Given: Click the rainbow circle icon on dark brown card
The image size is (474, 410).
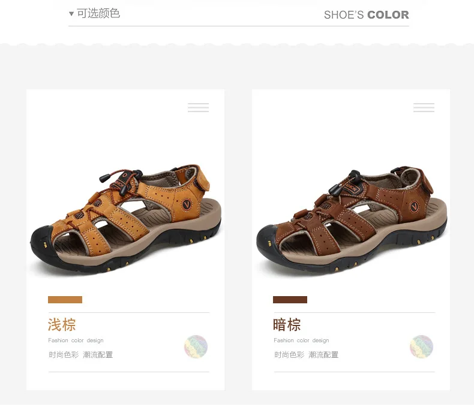Looking at the screenshot, I should (421, 346).
